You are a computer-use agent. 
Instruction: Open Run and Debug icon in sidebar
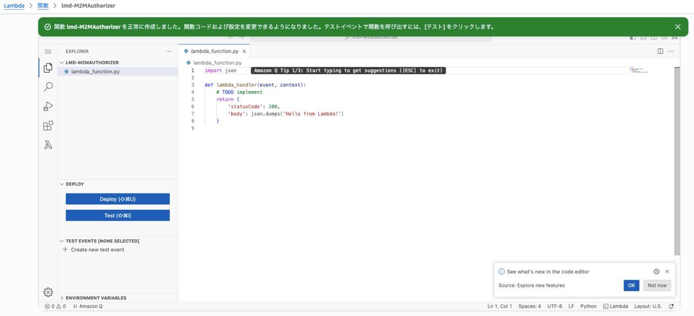pos(48,106)
